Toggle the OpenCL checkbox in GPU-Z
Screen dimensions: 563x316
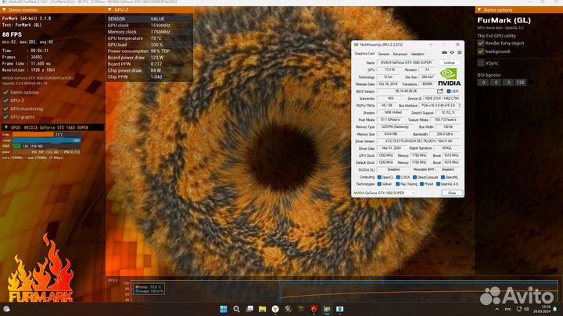[x=379, y=177]
